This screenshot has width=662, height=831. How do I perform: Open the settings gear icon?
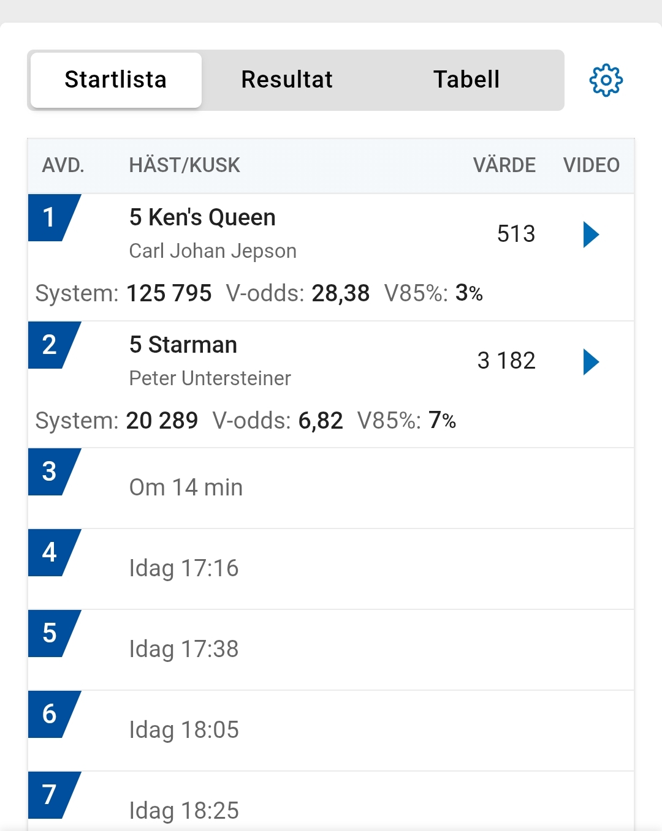pyautogui.click(x=606, y=80)
